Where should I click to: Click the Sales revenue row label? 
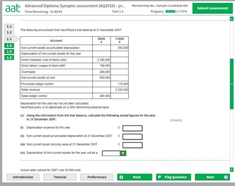point(30,90)
